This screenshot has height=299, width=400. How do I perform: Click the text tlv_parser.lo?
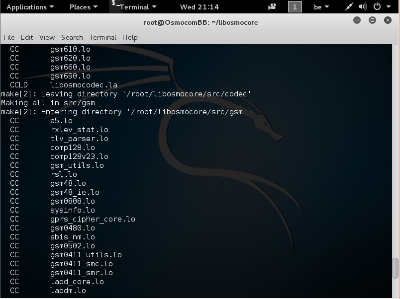pyautogui.click(x=79, y=139)
